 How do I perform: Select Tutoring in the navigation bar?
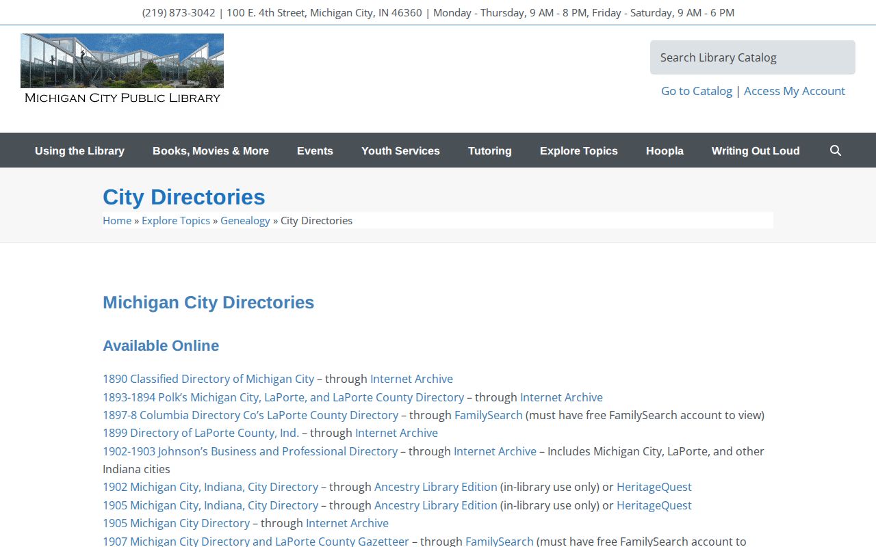coord(490,150)
